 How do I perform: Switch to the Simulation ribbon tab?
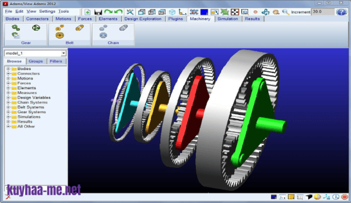click(x=228, y=19)
